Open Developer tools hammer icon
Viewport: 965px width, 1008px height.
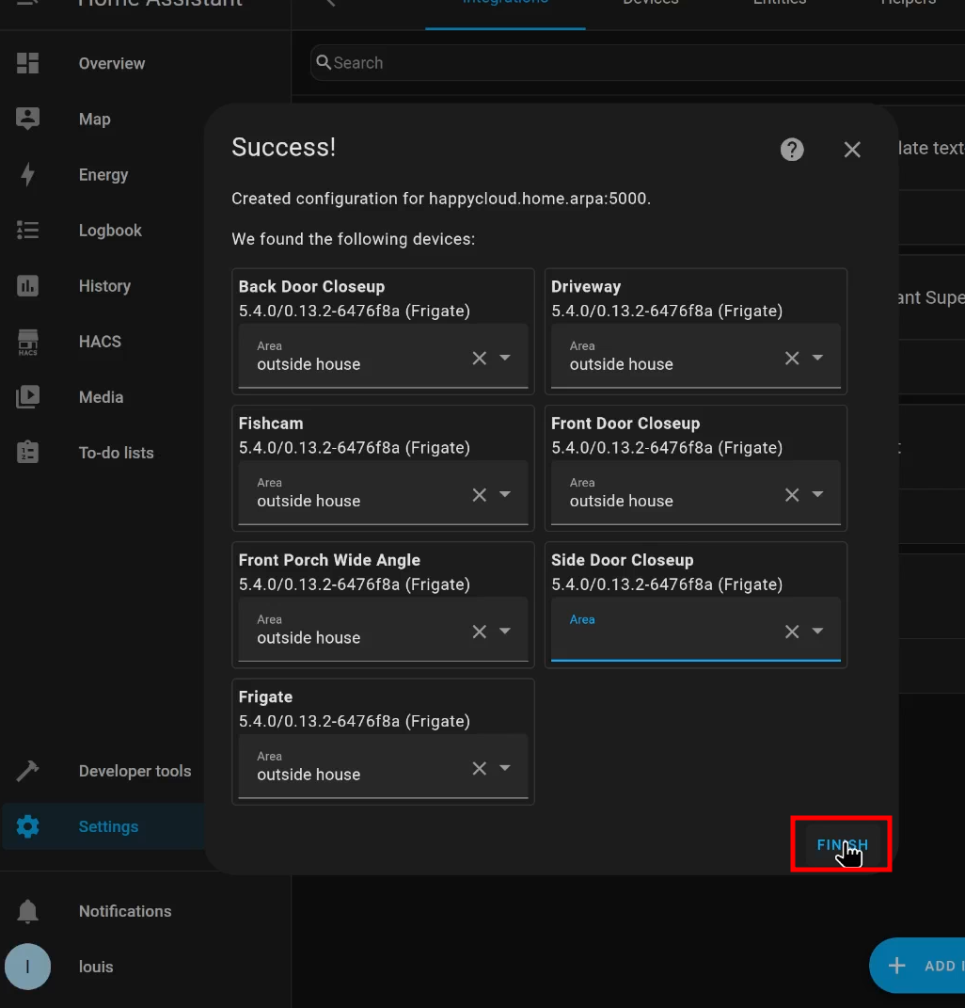click(27, 771)
